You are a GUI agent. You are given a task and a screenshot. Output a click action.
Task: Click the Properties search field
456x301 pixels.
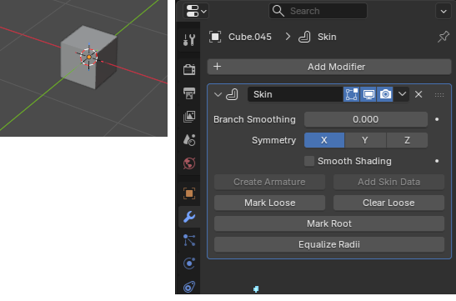318,11
